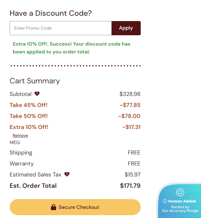The height and width of the screenshot is (218, 201).
Task: Select the $171.79 order total amount
Action: pyautogui.click(x=130, y=186)
